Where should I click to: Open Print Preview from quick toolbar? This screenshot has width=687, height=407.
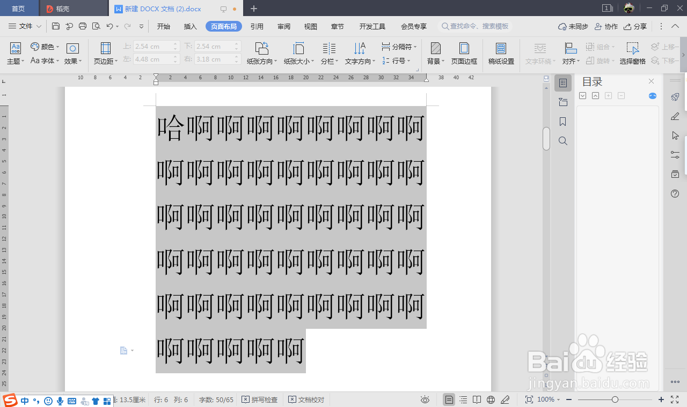(x=96, y=26)
